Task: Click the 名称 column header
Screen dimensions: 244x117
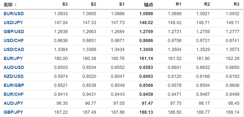Action: point(8,5)
